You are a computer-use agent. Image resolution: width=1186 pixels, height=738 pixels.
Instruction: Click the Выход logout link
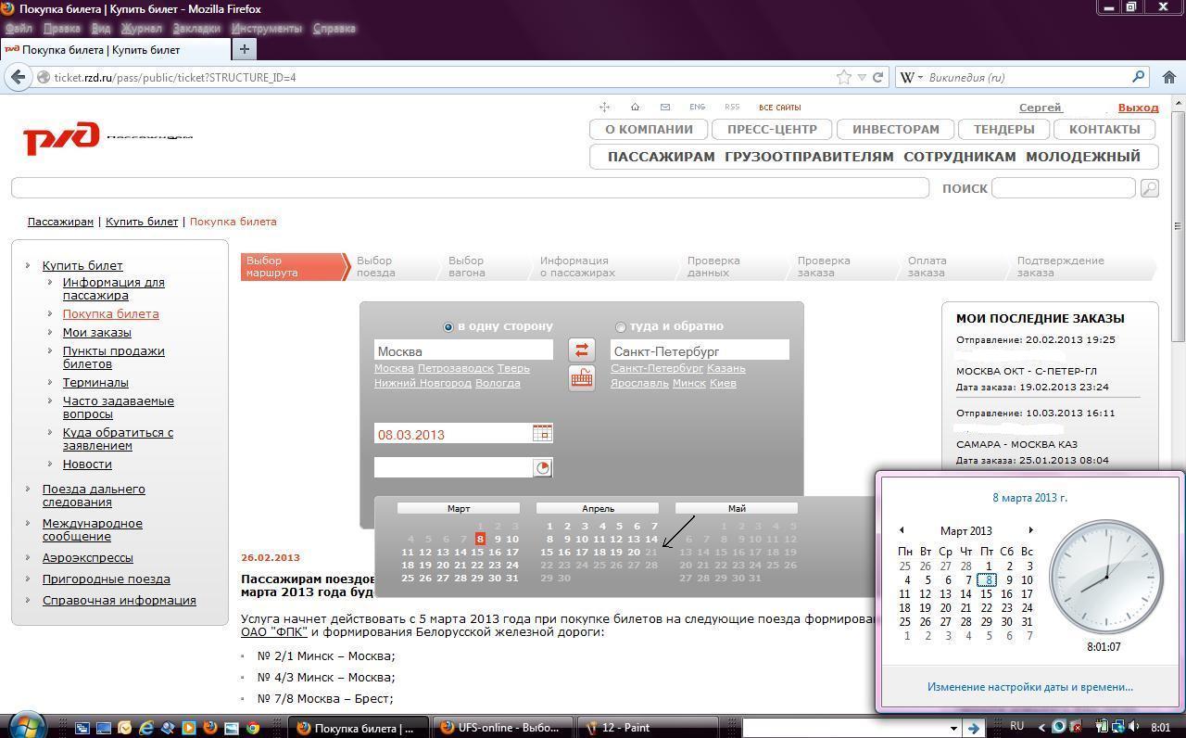coord(1138,108)
